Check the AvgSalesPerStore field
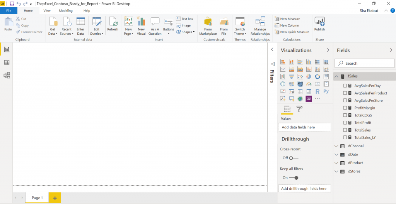 [x=345, y=100]
